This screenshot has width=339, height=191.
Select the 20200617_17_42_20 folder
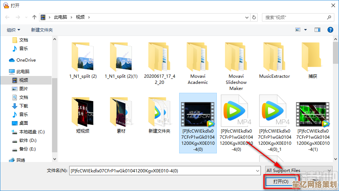[x=159, y=63]
